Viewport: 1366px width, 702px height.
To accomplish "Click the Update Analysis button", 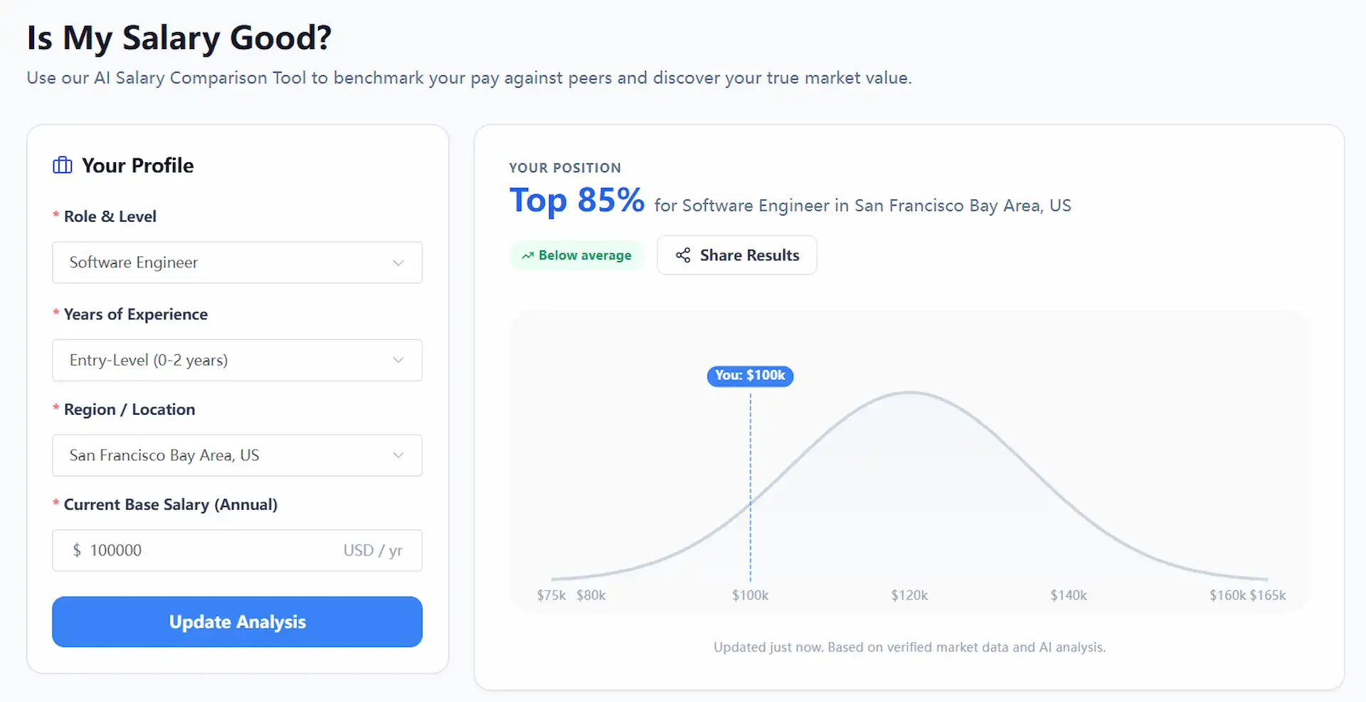I will click(x=237, y=622).
